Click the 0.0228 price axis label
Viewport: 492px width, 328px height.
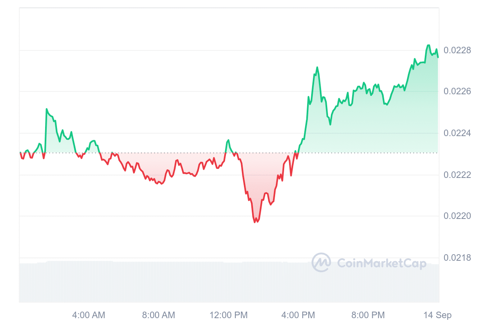[x=458, y=50]
